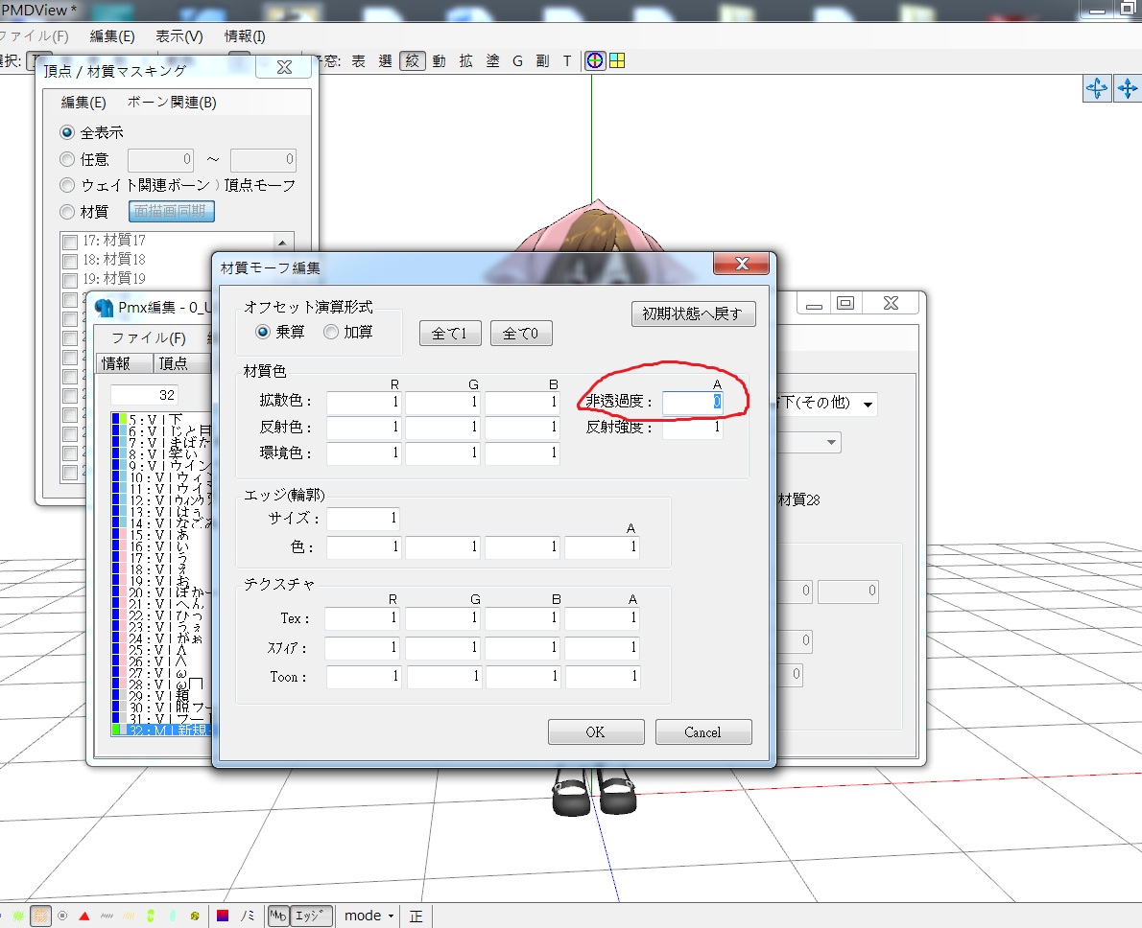Toggle the 絞 sub-window toolbar button

click(x=413, y=61)
